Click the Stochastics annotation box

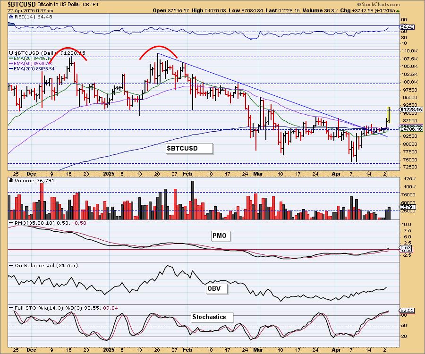[212, 317]
